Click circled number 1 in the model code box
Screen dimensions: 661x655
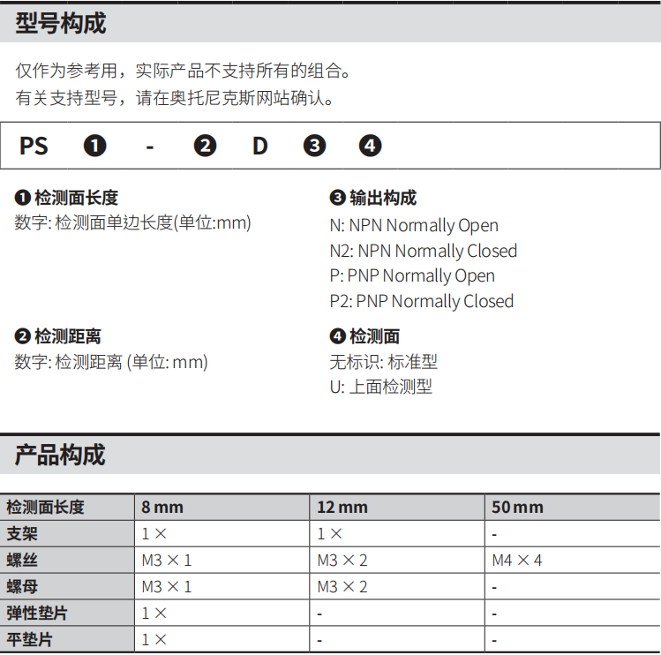pos(94,146)
